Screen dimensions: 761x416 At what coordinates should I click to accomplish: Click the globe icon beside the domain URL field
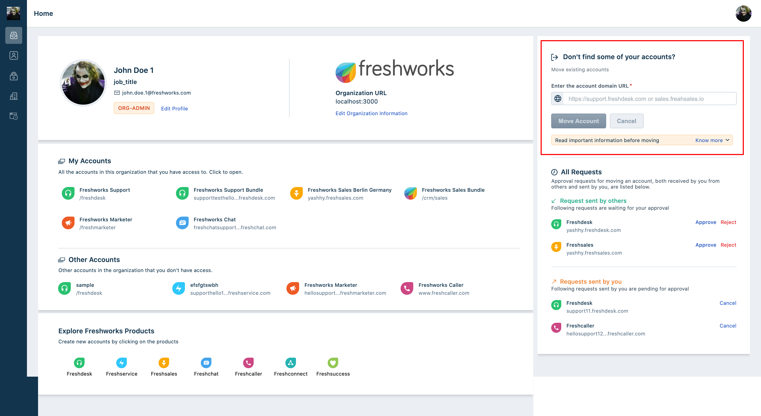[x=558, y=99]
